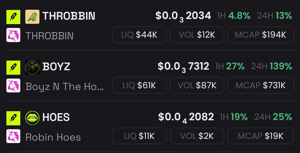This screenshot has height=153, width=300.
Task: Tap the MCAP $19K pill
Action: [x=261, y=136]
